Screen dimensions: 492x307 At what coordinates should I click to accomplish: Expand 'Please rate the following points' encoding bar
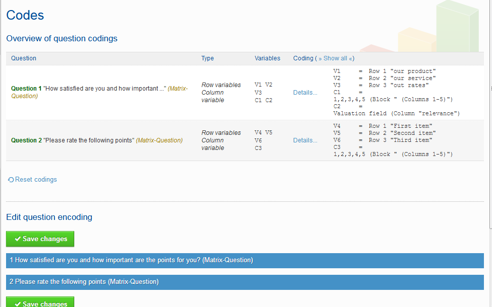[x=245, y=281]
